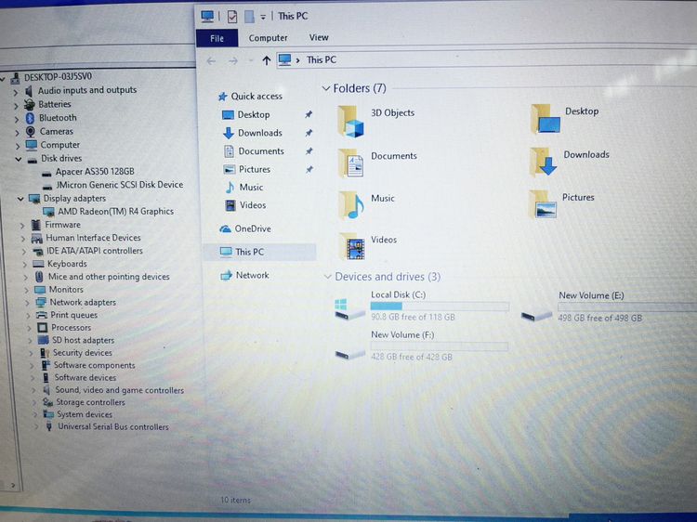Unpin Documents using its pin icon
The height and width of the screenshot is (522, 697).
[x=309, y=151]
